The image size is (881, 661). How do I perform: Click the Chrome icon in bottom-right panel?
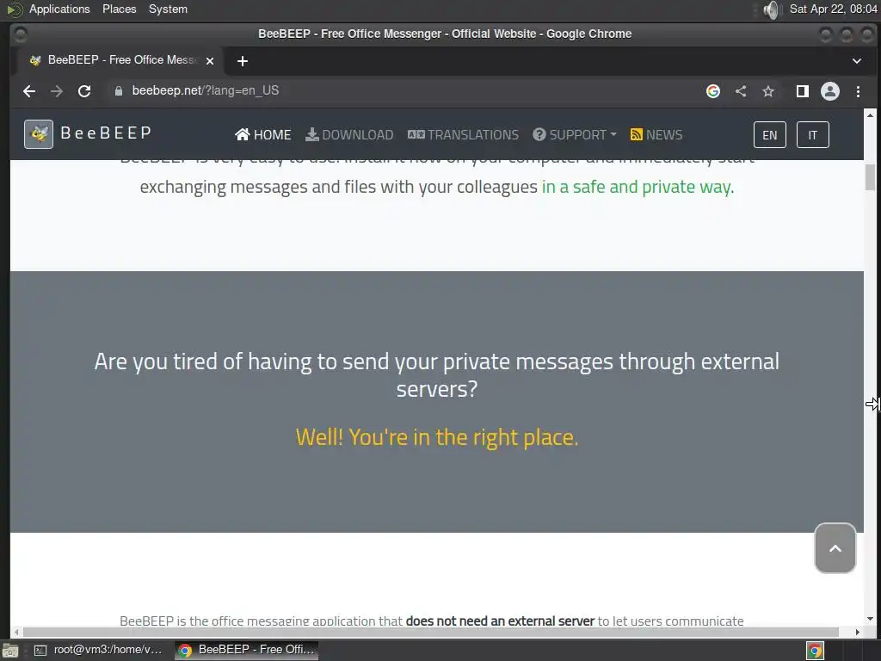tap(816, 651)
